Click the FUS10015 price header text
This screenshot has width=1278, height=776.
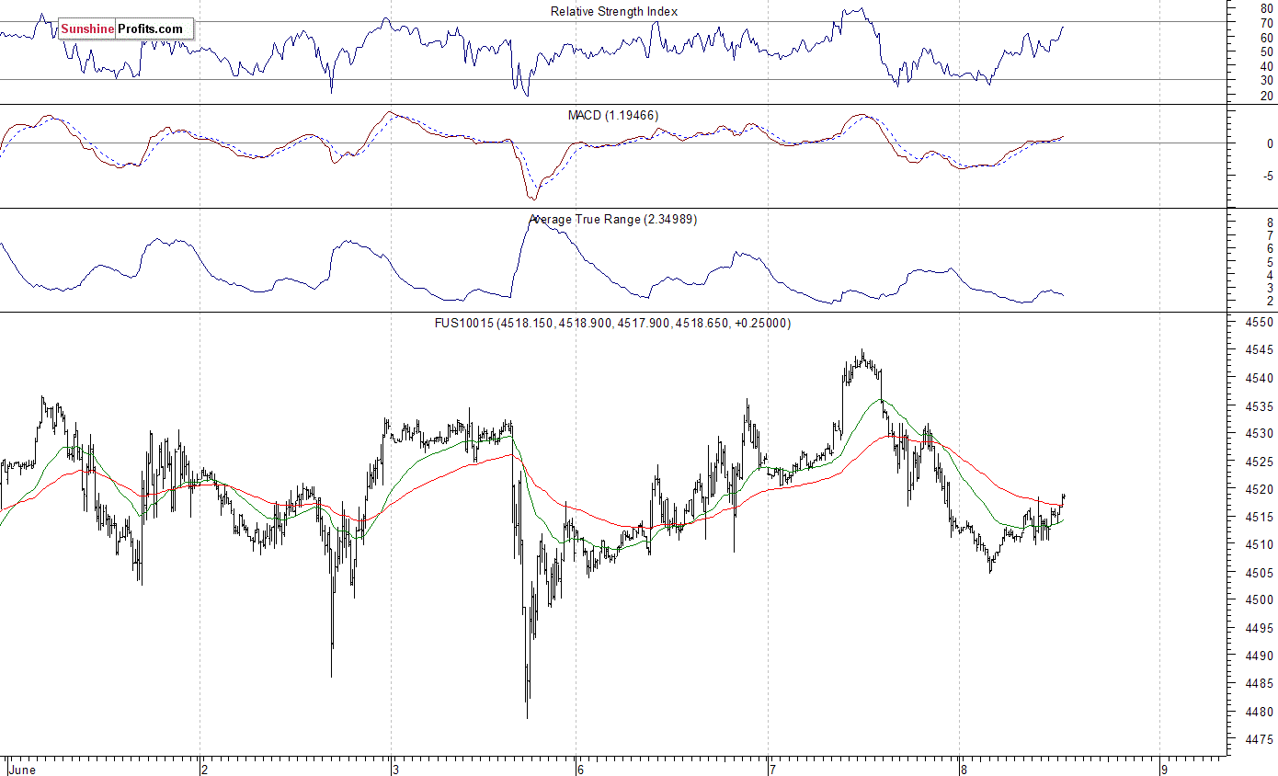point(613,324)
